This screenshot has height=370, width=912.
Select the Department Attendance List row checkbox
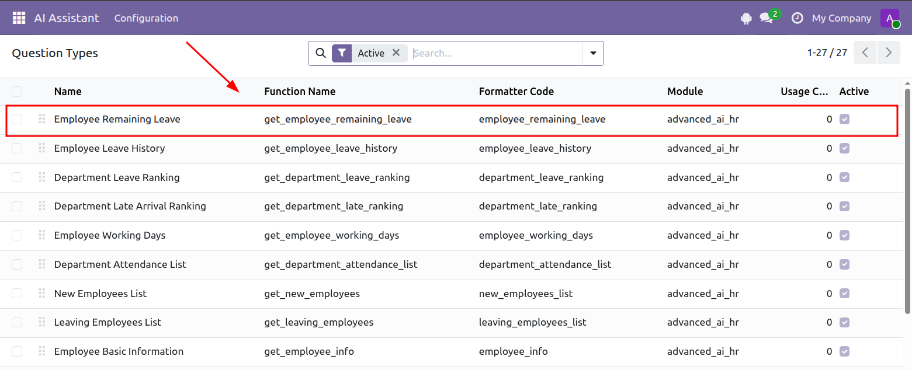17,264
